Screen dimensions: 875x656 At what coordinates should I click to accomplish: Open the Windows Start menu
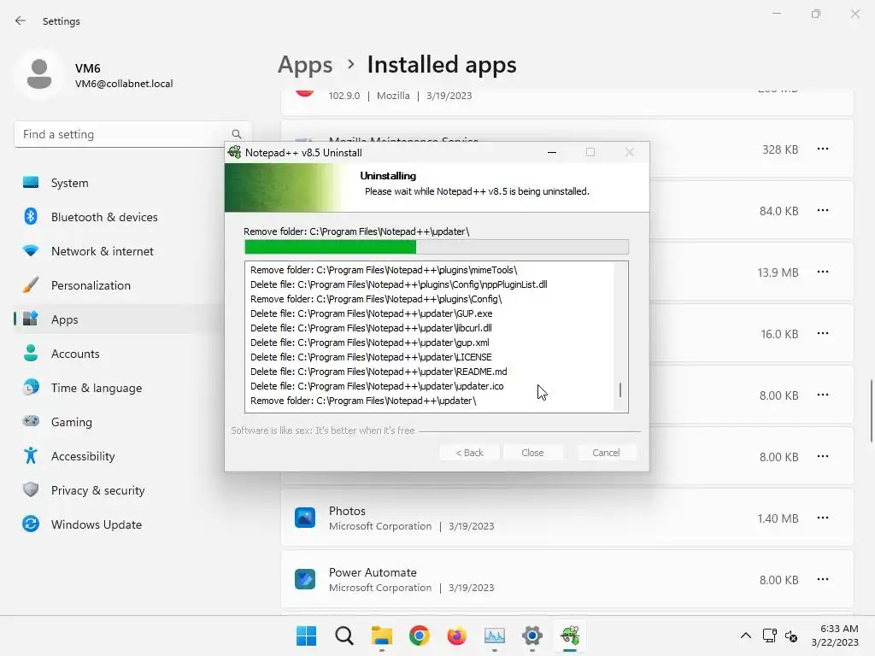(307, 635)
